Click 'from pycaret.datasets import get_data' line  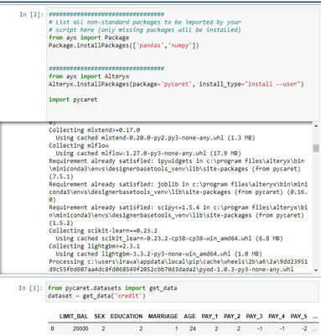point(112,288)
